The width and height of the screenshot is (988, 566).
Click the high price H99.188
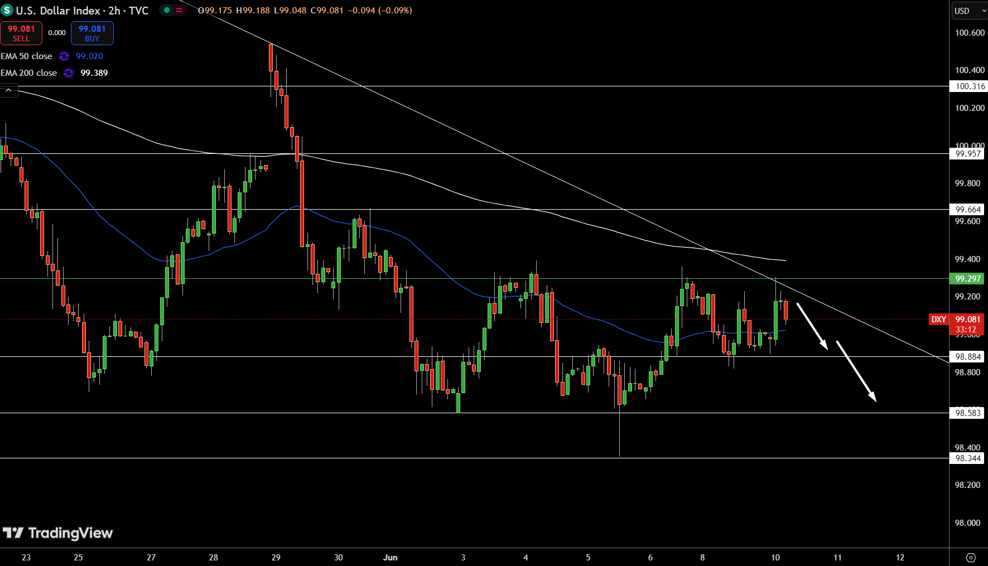coord(253,11)
